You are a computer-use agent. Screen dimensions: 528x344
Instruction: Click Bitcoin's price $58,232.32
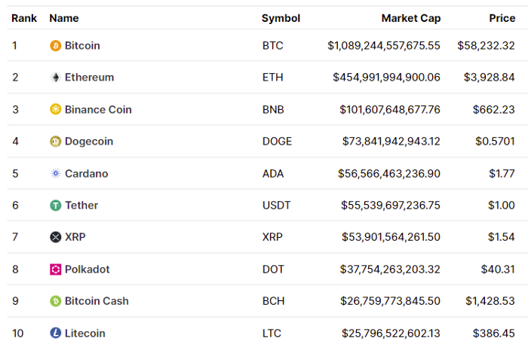click(486, 46)
